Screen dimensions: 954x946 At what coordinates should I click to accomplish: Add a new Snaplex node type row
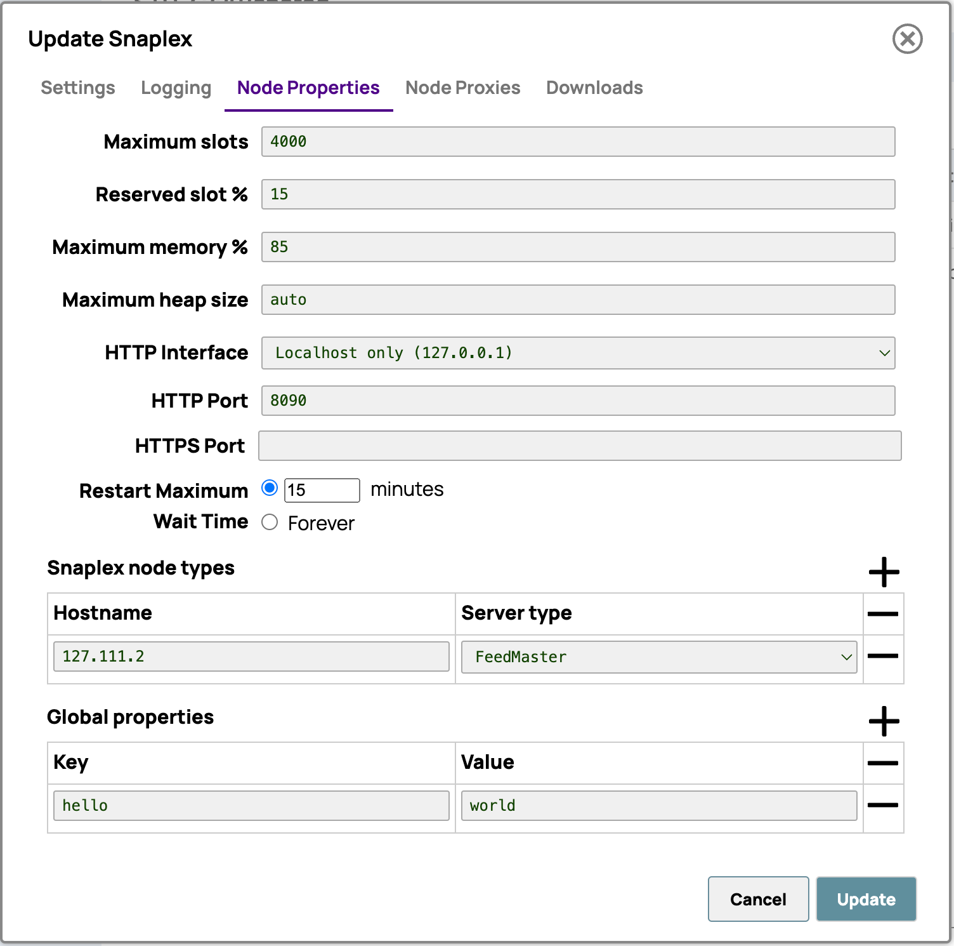pos(884,571)
